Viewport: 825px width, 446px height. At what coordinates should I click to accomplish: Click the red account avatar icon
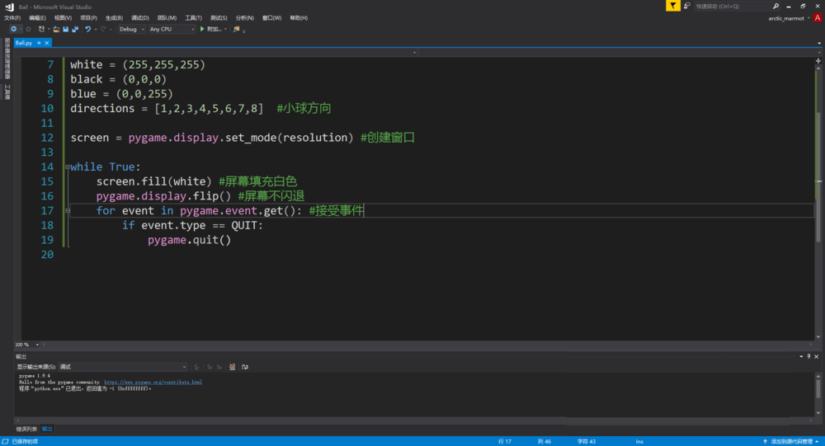[x=818, y=18]
